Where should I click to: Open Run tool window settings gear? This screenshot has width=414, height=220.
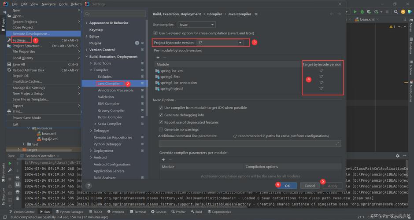tap(398, 156)
